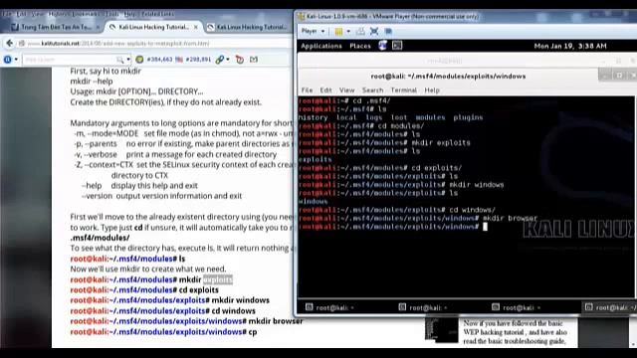Open the terminal window's View menu

[x=347, y=90]
